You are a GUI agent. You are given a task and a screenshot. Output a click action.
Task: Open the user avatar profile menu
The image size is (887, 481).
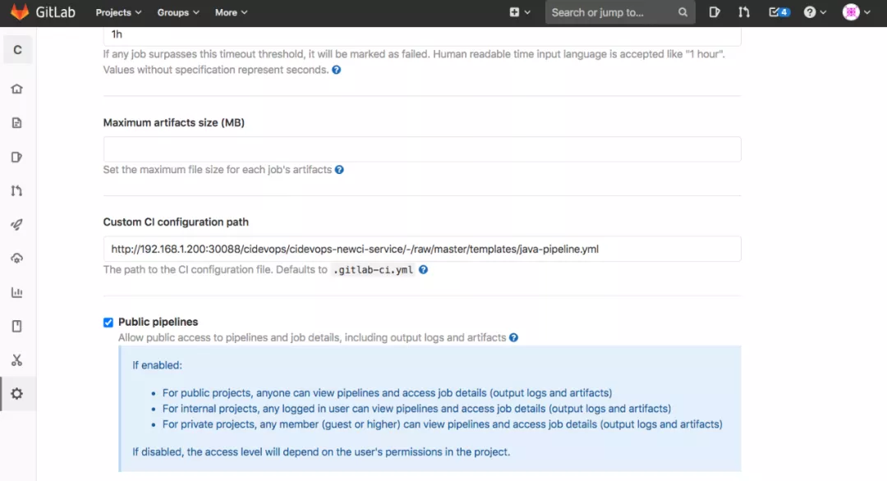(x=856, y=12)
